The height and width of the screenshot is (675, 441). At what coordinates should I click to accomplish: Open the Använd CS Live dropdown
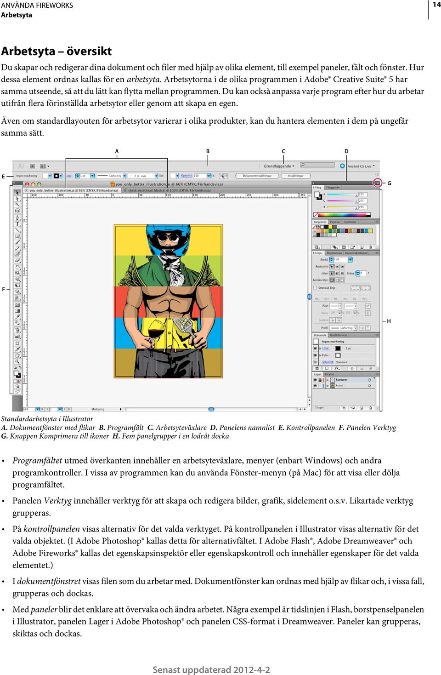point(361,166)
